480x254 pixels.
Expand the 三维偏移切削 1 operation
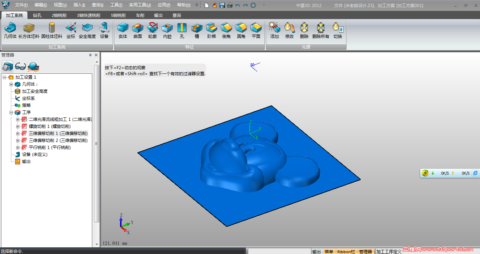18,133
